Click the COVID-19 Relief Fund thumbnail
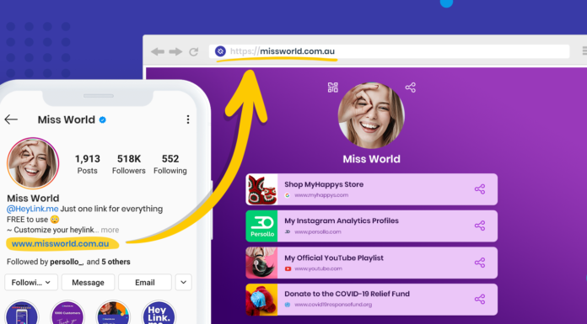Viewport: 587px width, 324px height. (x=261, y=300)
